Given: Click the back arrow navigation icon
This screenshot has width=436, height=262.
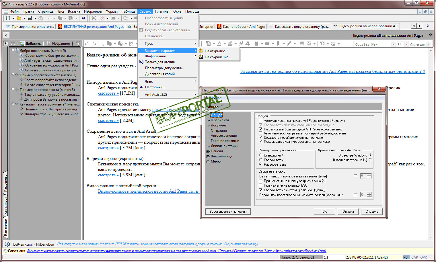Looking at the screenshot, I should 126,18.
